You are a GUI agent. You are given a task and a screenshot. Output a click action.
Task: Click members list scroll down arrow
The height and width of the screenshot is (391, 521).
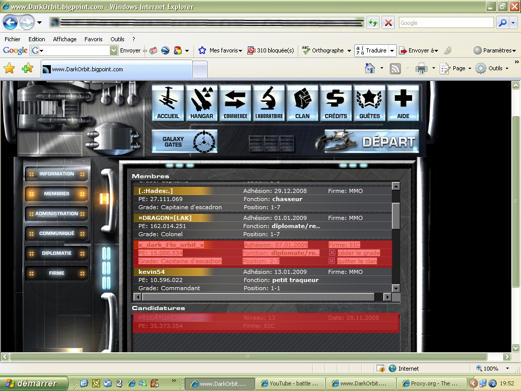[x=396, y=288]
